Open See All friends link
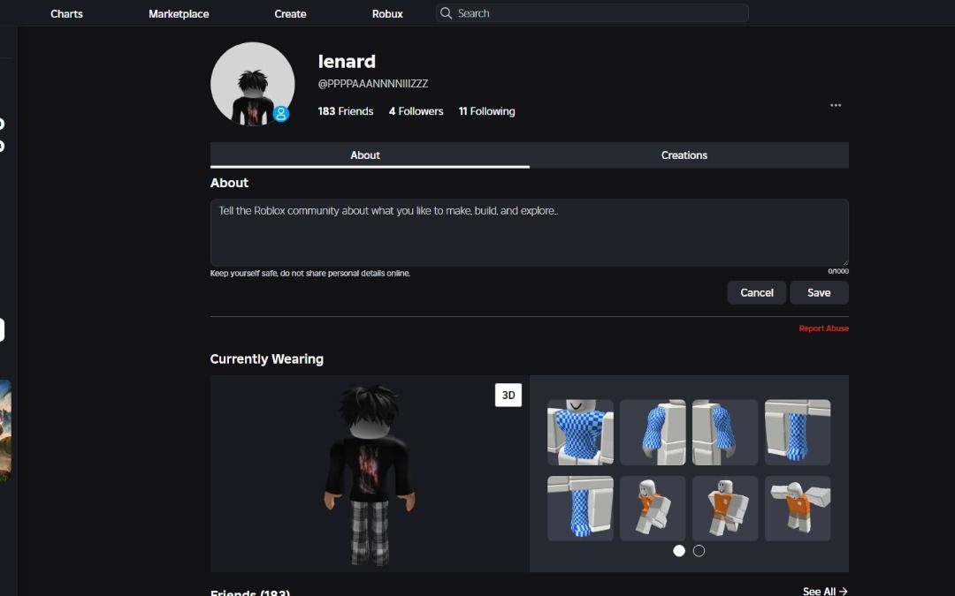The width and height of the screenshot is (955, 596). click(x=825, y=591)
